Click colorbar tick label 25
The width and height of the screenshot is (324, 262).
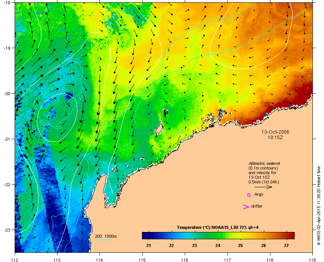[240, 246]
